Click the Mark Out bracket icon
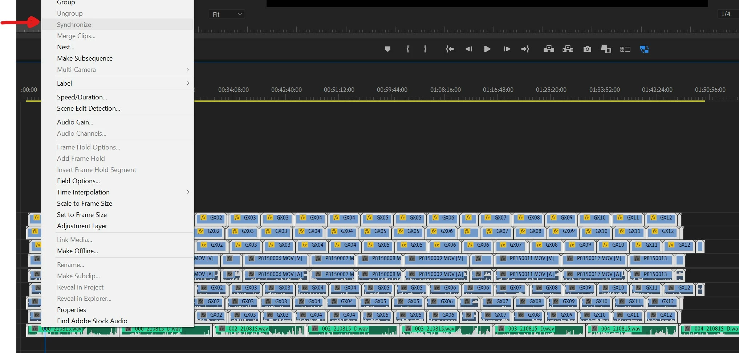The width and height of the screenshot is (739, 353). pyautogui.click(x=425, y=49)
